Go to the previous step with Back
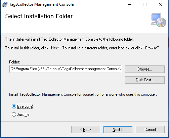 coord(86,130)
